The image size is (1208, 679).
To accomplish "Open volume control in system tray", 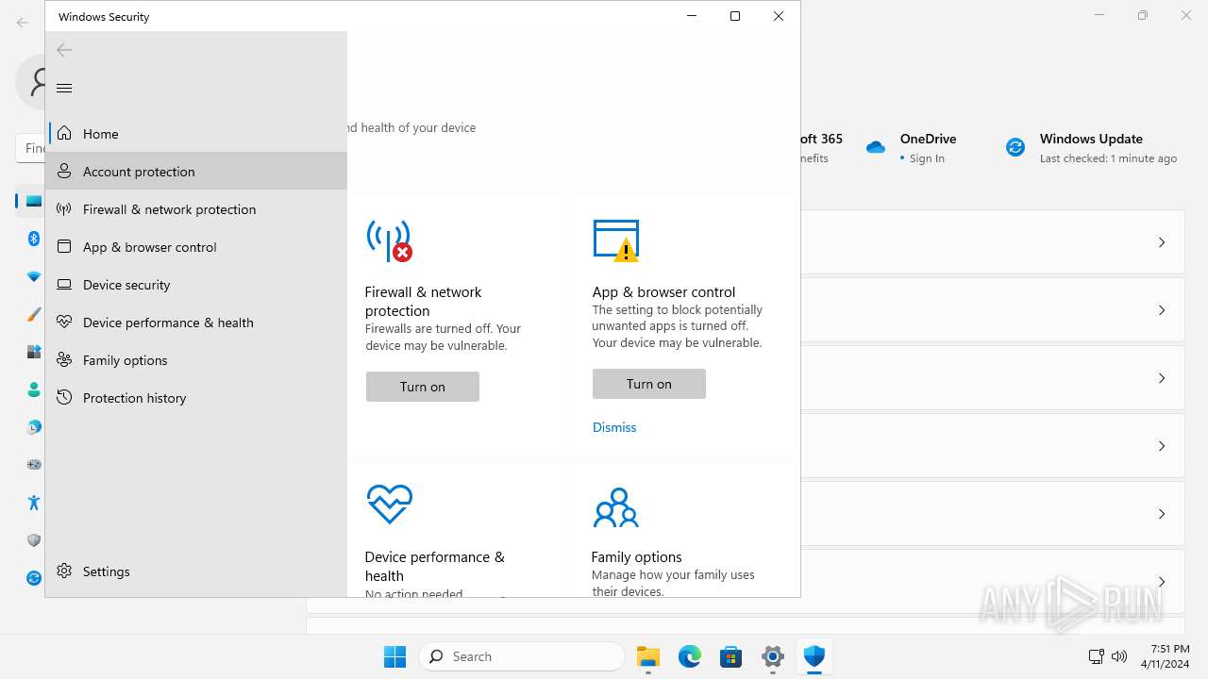I will click(x=1119, y=656).
